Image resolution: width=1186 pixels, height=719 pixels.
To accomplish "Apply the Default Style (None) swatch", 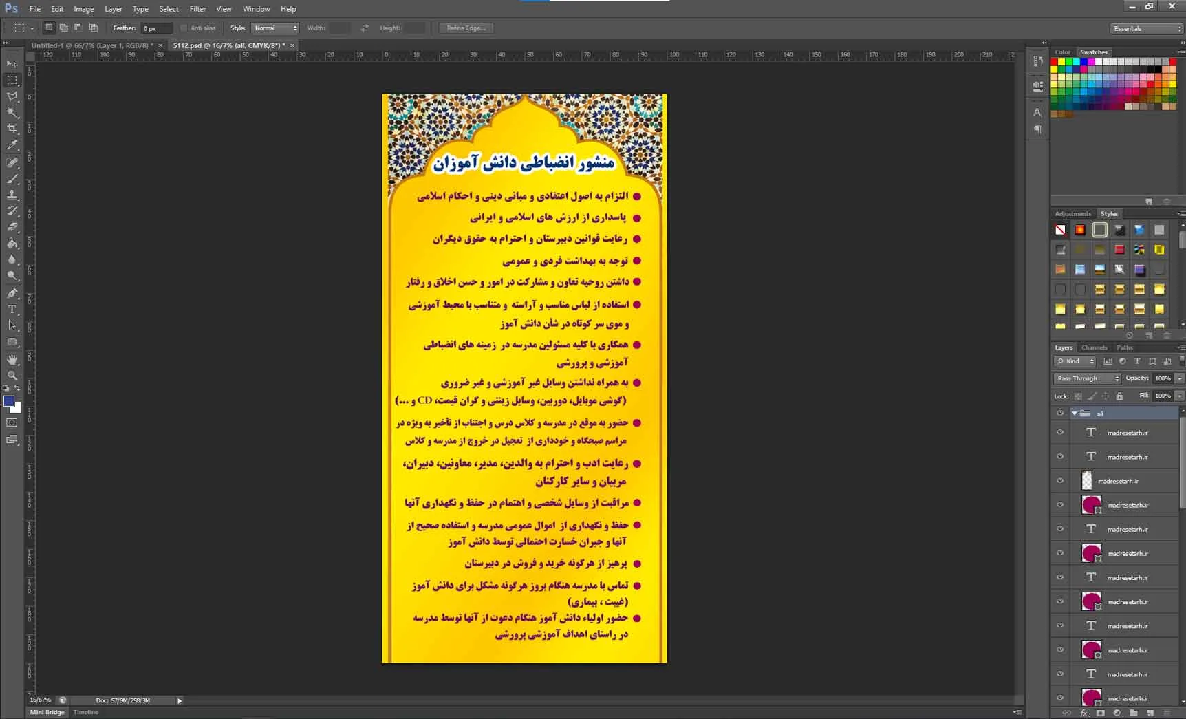I will (1060, 230).
